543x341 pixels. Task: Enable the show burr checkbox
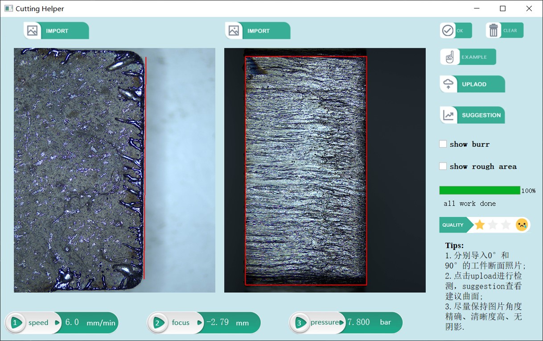(443, 144)
